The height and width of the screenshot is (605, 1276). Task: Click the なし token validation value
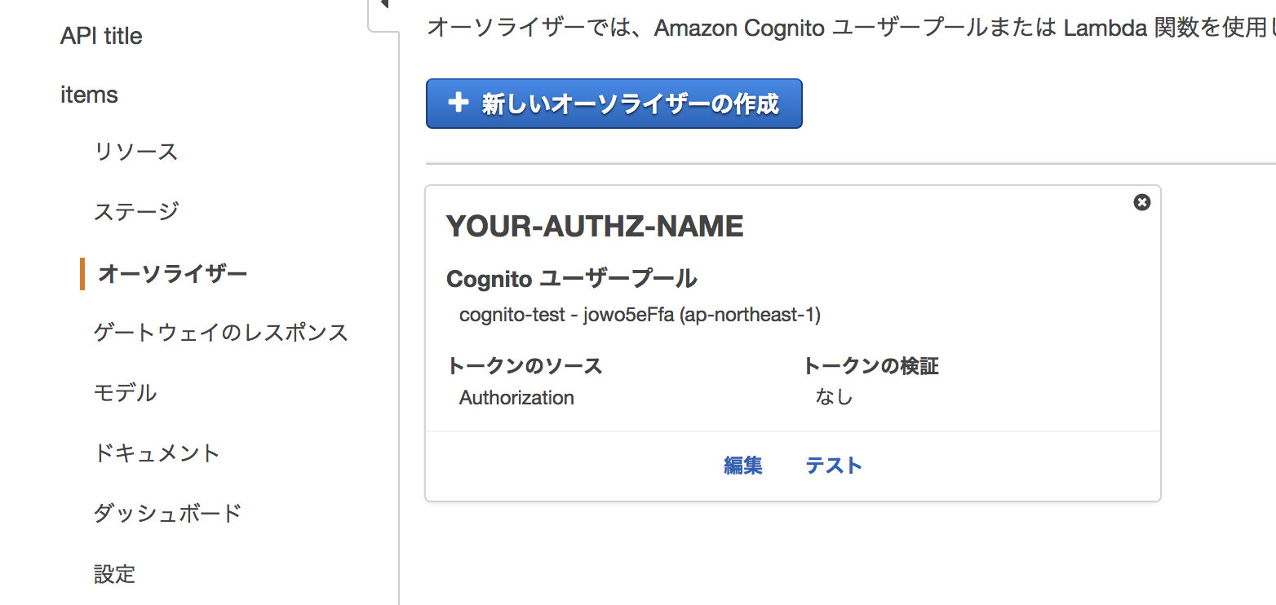point(834,398)
